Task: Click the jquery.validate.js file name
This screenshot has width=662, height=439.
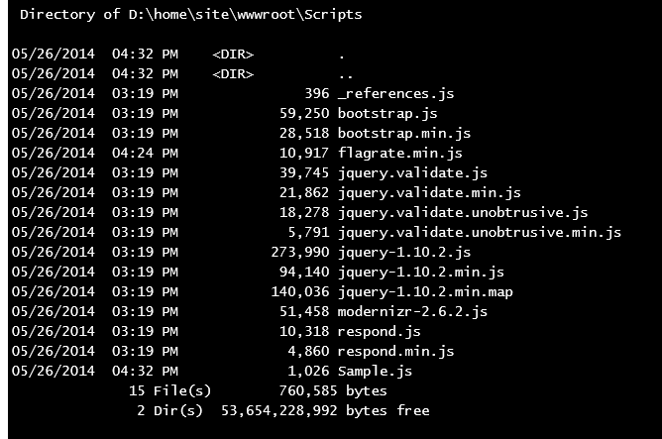Action: pos(412,172)
